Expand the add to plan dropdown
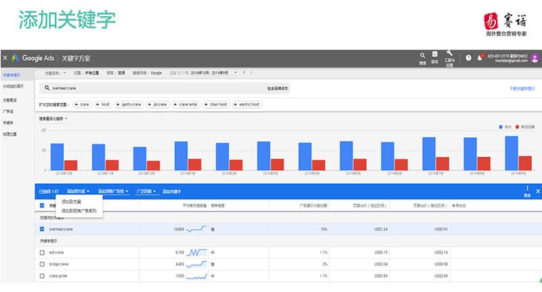 click(78, 191)
